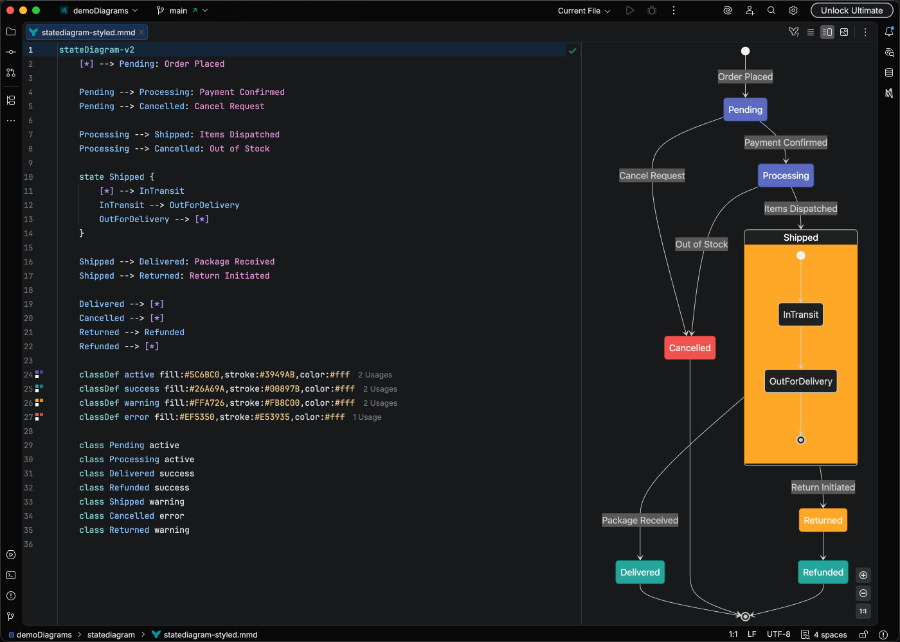Select the statediagram-styled.mmd editor tab
Viewport: 900px width, 642px height.
[x=87, y=32]
